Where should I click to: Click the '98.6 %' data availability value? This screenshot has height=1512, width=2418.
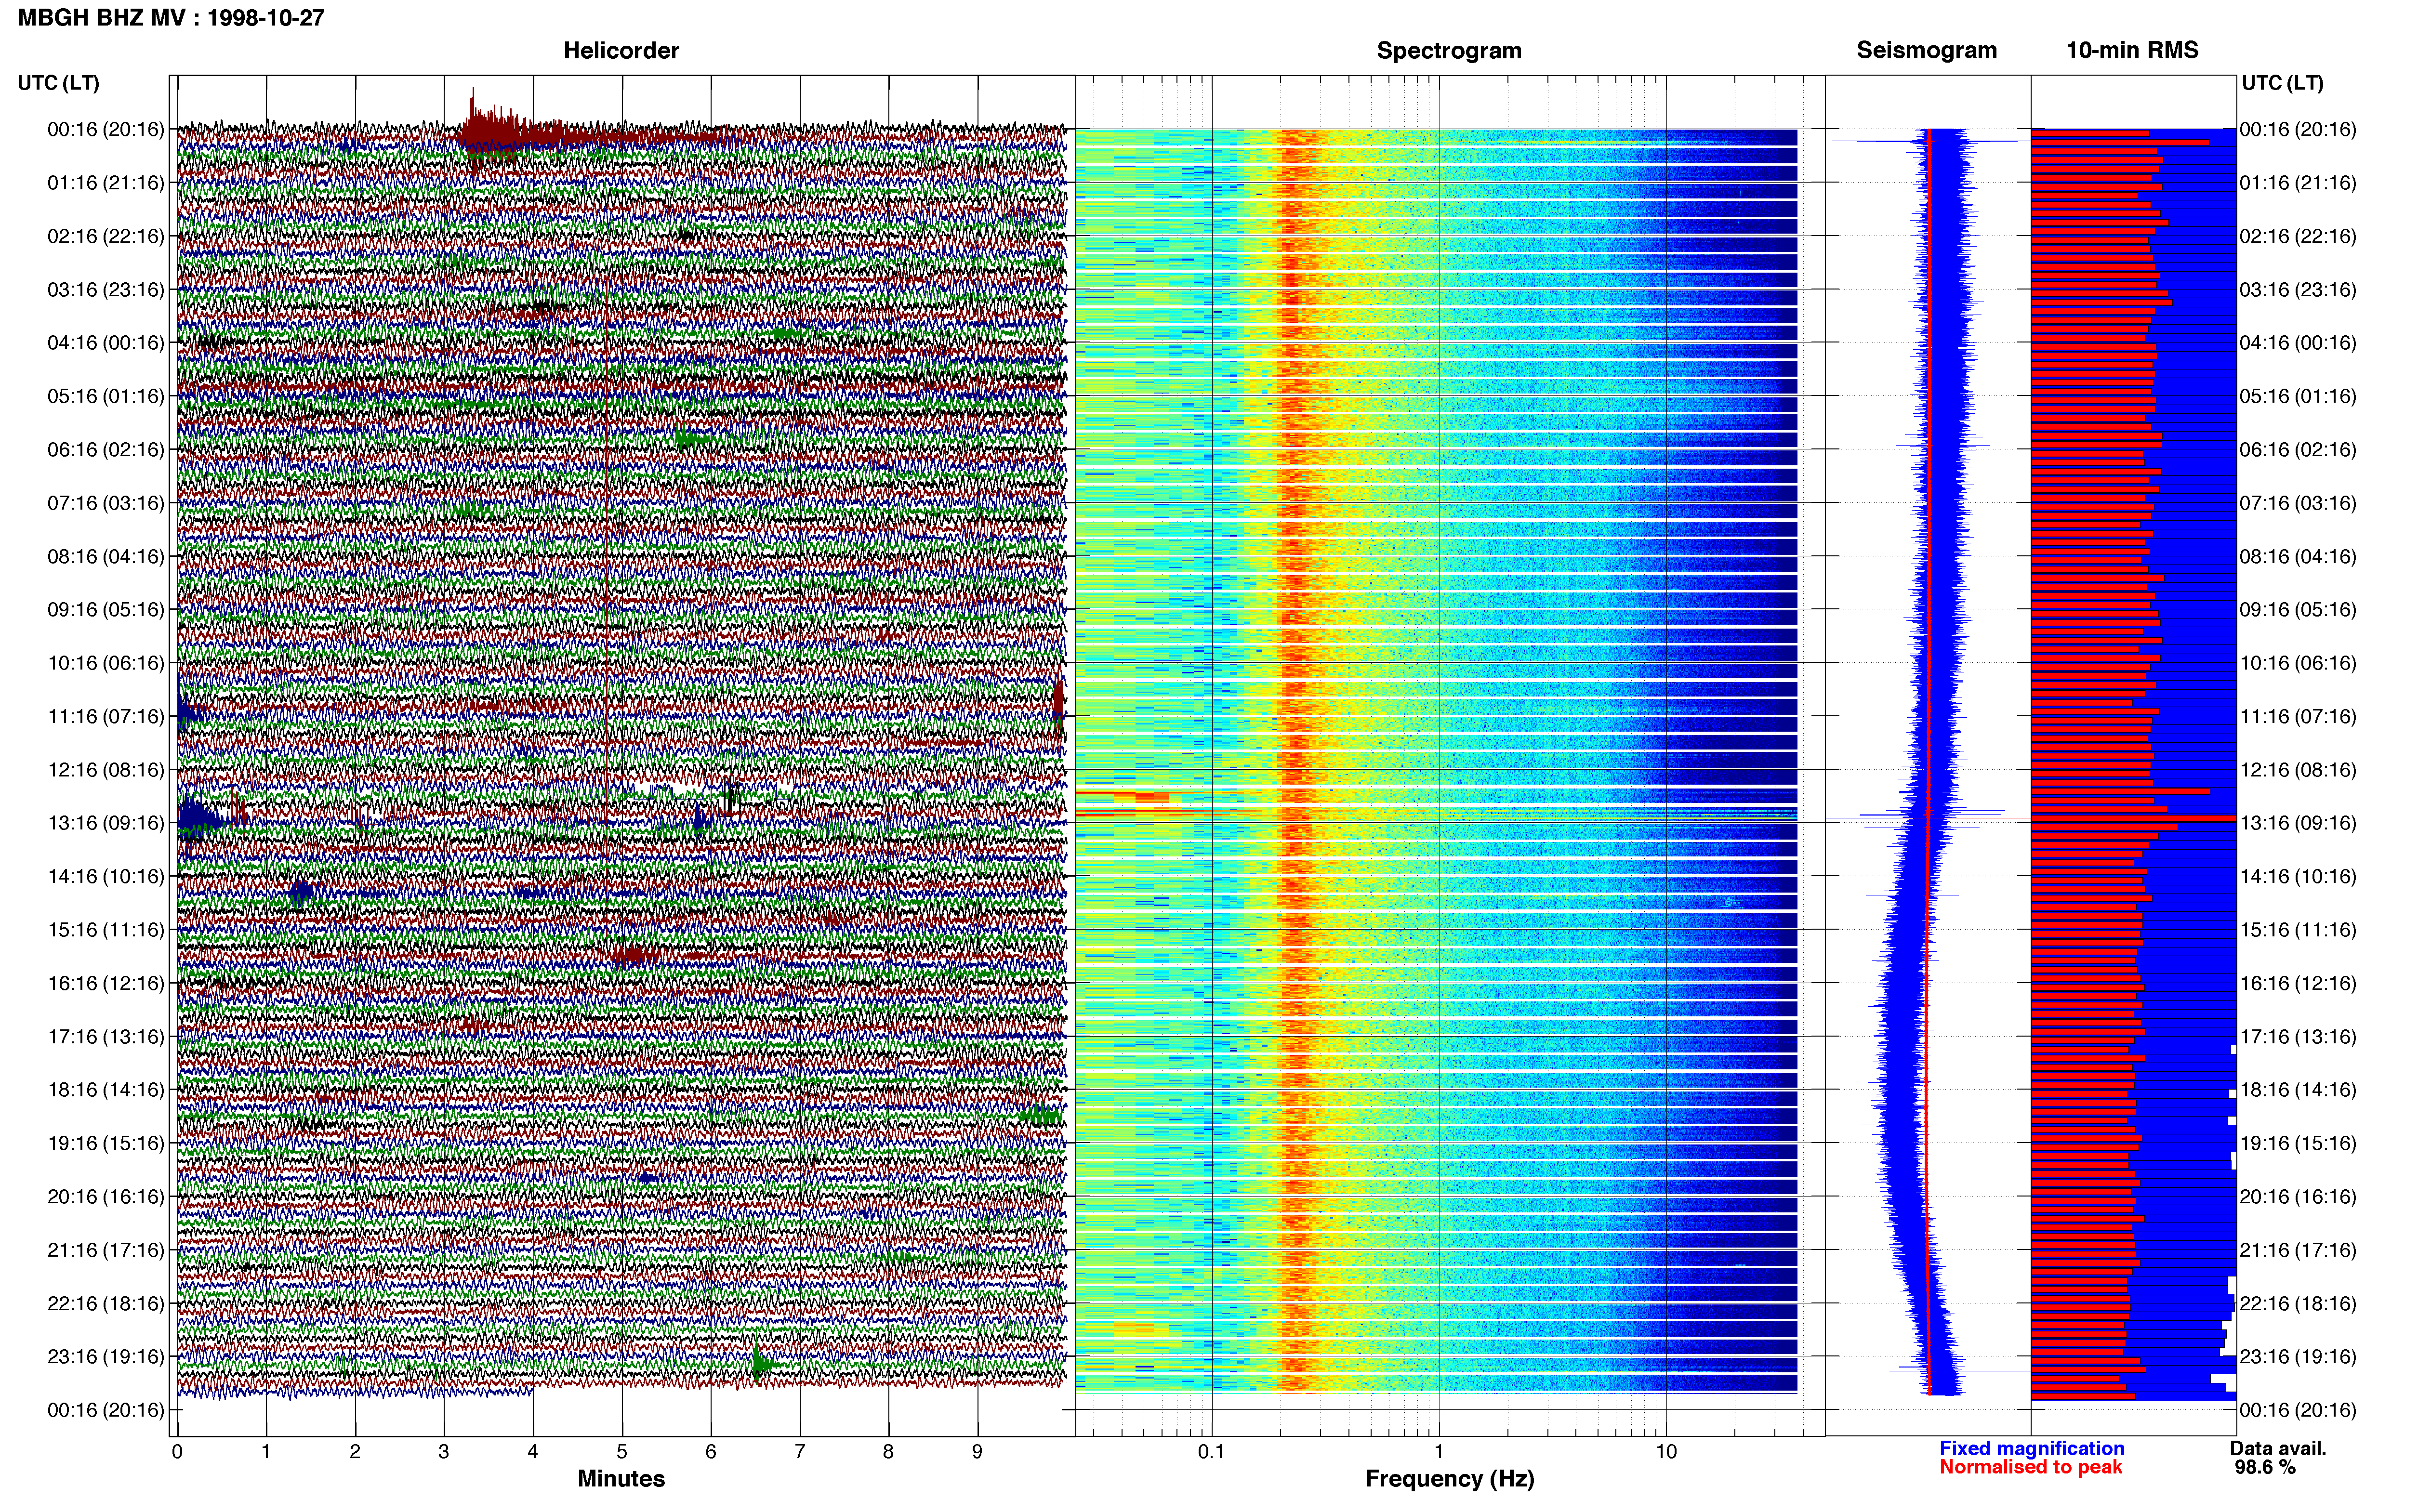coord(2265,1468)
